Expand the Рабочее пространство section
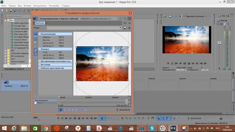 [39, 68]
